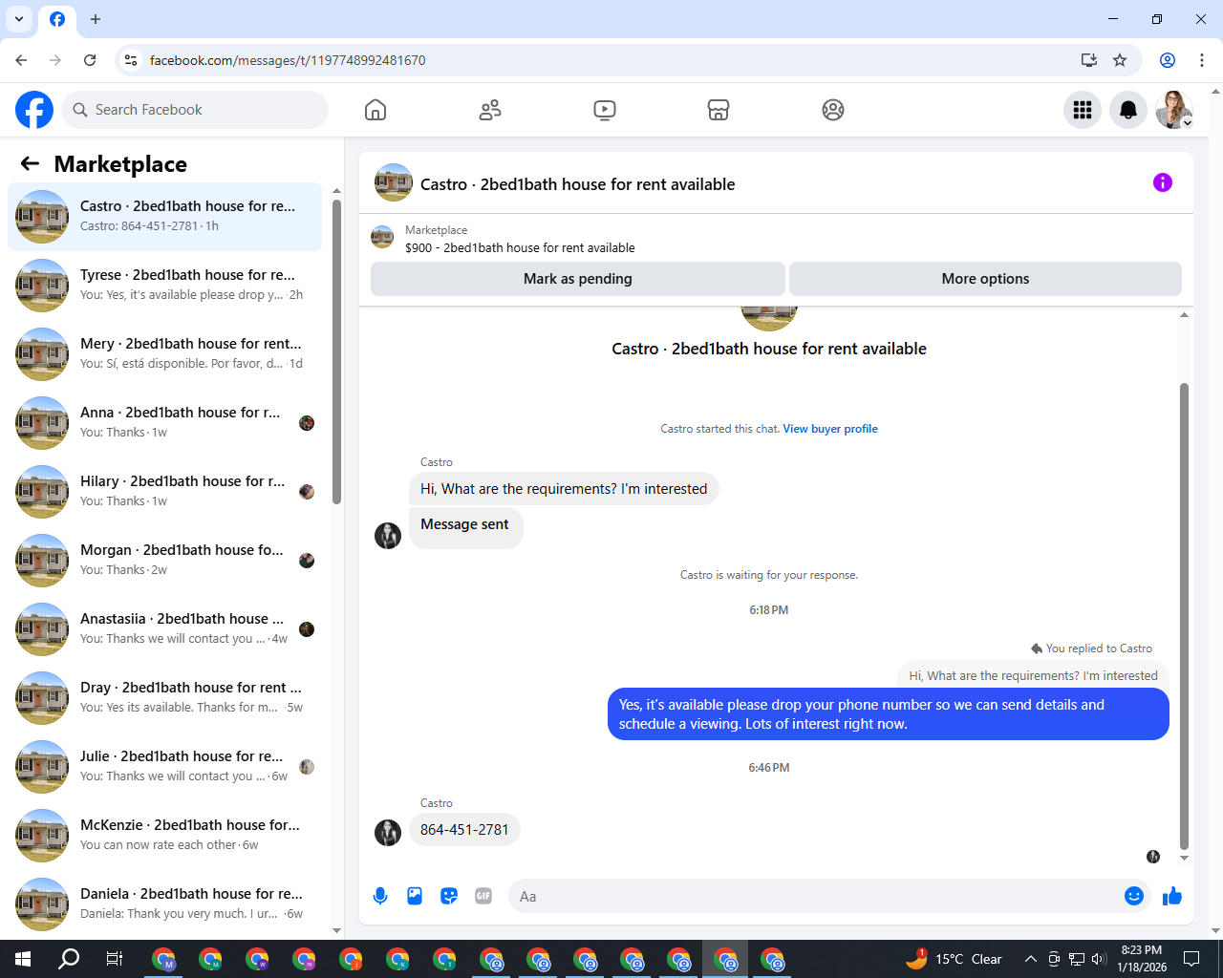Click the browser back button
Screen dimensions: 1223x978
[x=21, y=60]
